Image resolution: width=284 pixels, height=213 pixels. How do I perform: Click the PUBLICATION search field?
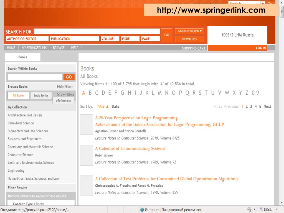(74, 39)
